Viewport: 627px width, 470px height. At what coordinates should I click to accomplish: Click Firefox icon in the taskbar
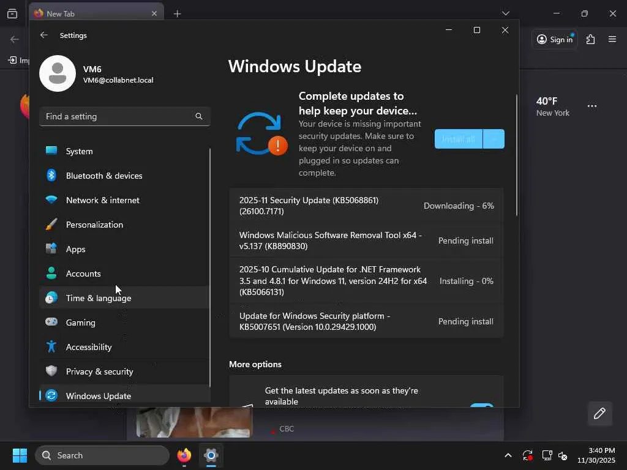point(184,455)
